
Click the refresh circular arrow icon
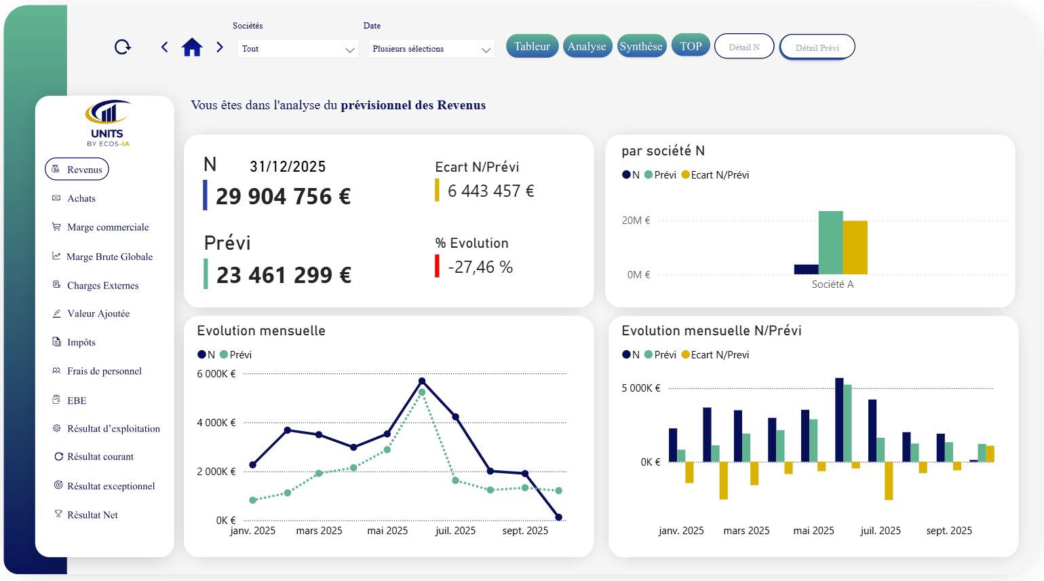123,47
